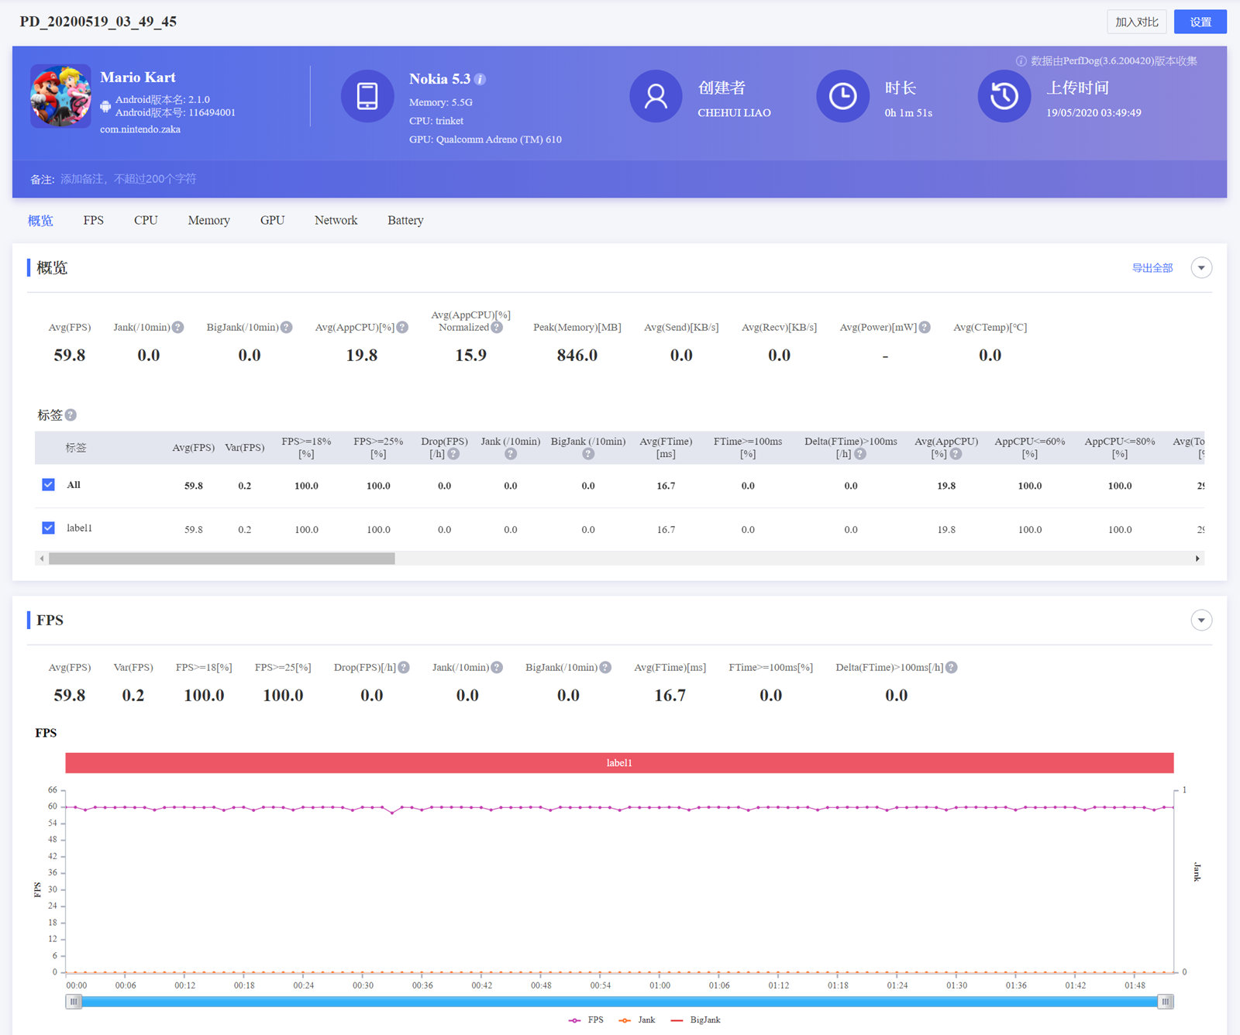
Task: Click the 导出全部 export link
Action: pyautogui.click(x=1152, y=268)
